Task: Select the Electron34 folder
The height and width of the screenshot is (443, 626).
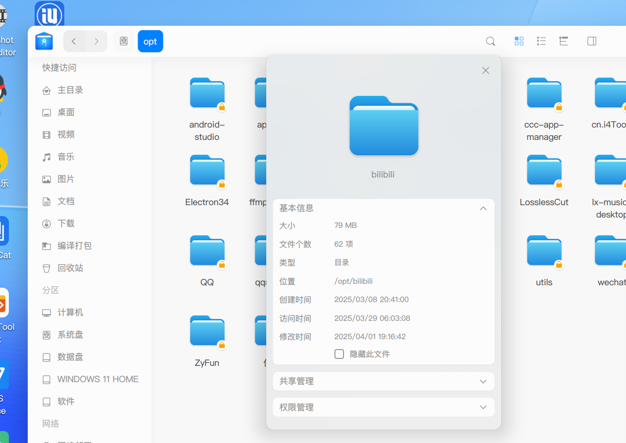Action: point(207,180)
